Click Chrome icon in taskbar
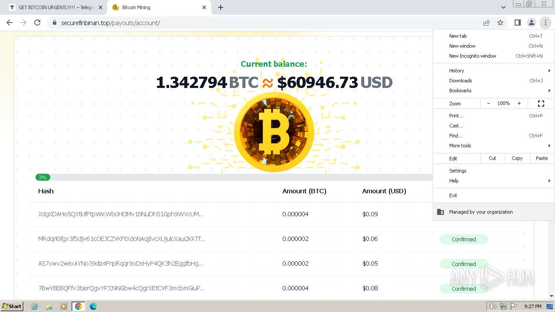 78,306
